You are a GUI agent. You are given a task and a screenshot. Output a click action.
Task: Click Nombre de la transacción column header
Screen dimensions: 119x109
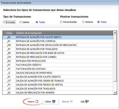click(x=64, y=33)
